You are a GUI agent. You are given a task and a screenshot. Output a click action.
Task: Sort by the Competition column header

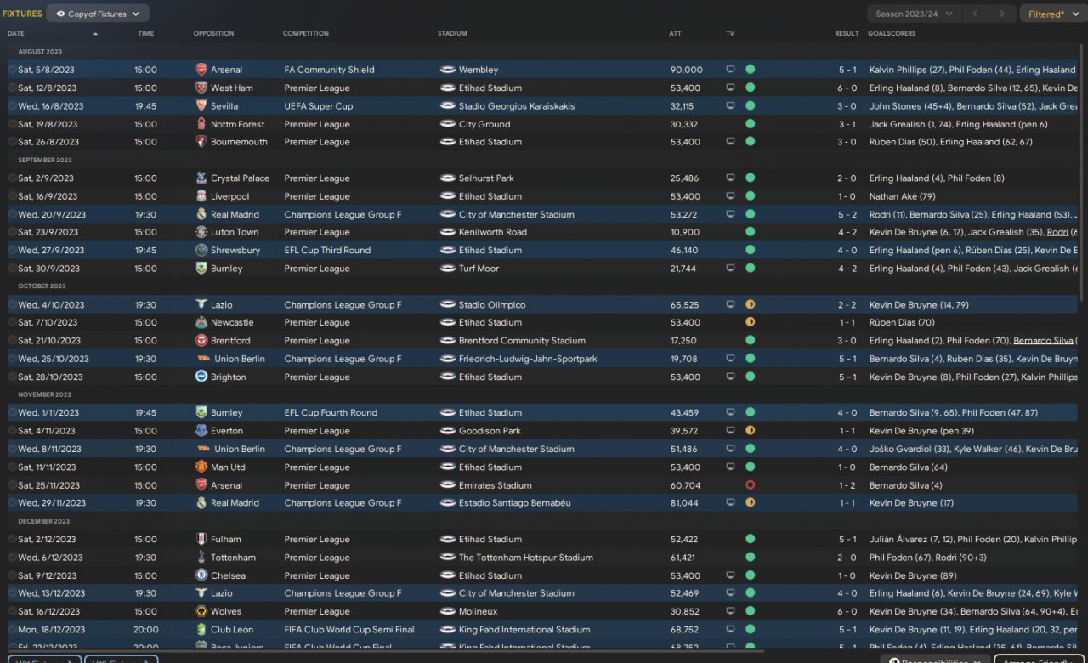306,33
